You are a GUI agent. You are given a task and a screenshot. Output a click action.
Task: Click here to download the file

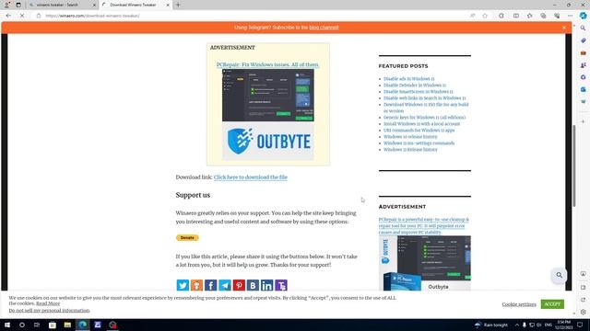251,177
